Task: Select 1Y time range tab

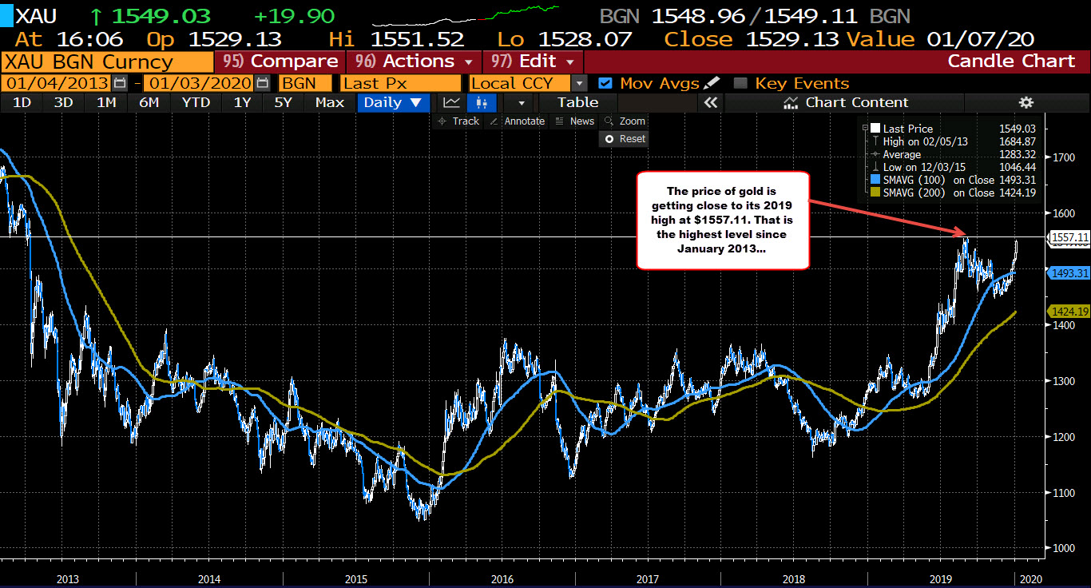Action: pos(242,102)
